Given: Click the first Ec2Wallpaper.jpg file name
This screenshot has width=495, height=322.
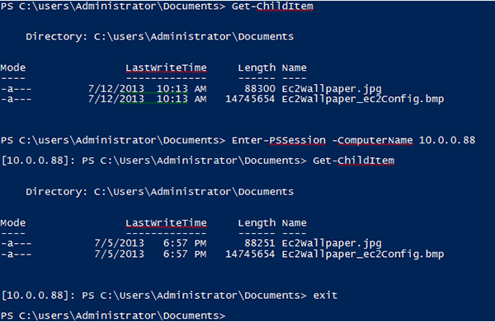Looking at the screenshot, I should [x=332, y=89].
